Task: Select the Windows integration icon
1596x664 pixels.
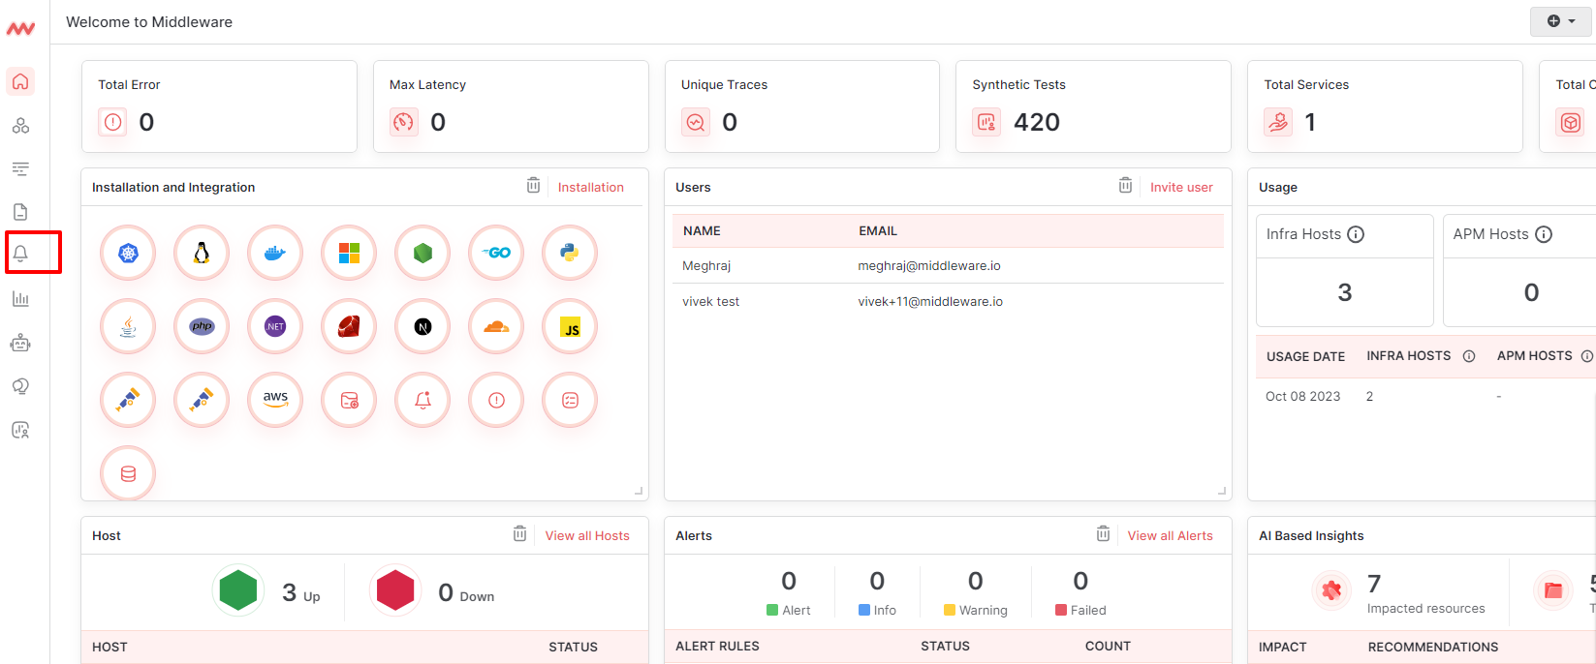Action: (349, 254)
